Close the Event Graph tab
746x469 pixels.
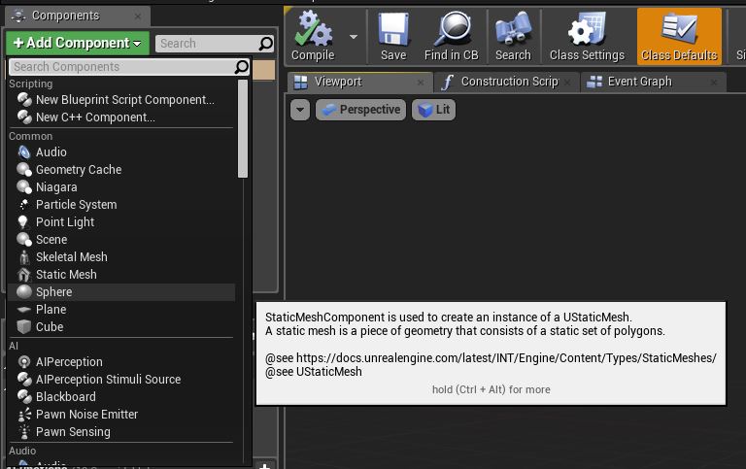(714, 83)
